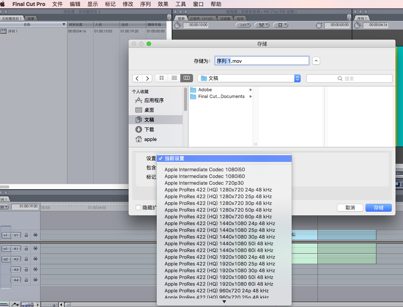Open the Apple menu
The image size is (403, 307).
[x=3, y=4]
